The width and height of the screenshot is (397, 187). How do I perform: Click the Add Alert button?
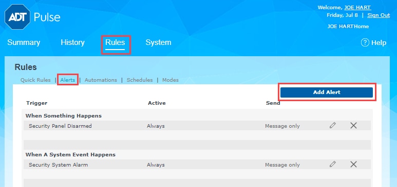tap(327, 92)
